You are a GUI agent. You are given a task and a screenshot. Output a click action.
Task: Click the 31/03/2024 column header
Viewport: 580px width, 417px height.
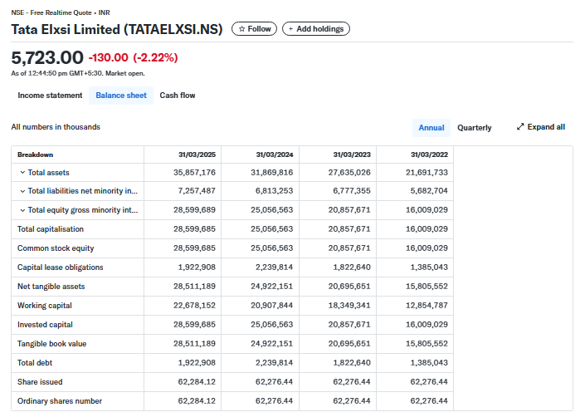coord(275,155)
